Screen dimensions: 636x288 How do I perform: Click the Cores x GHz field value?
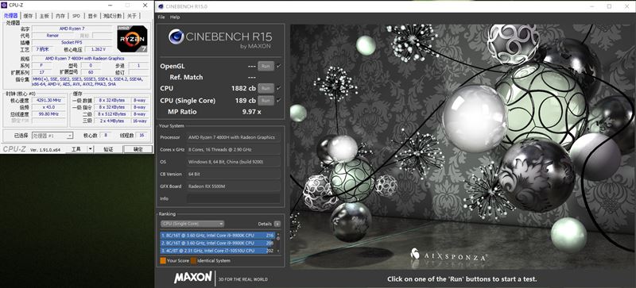(233, 149)
